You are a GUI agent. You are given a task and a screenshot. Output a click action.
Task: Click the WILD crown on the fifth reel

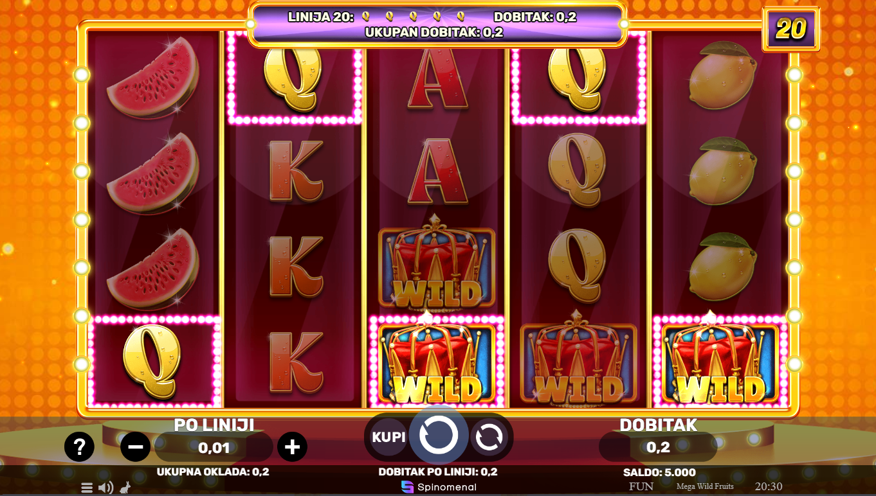tap(720, 362)
